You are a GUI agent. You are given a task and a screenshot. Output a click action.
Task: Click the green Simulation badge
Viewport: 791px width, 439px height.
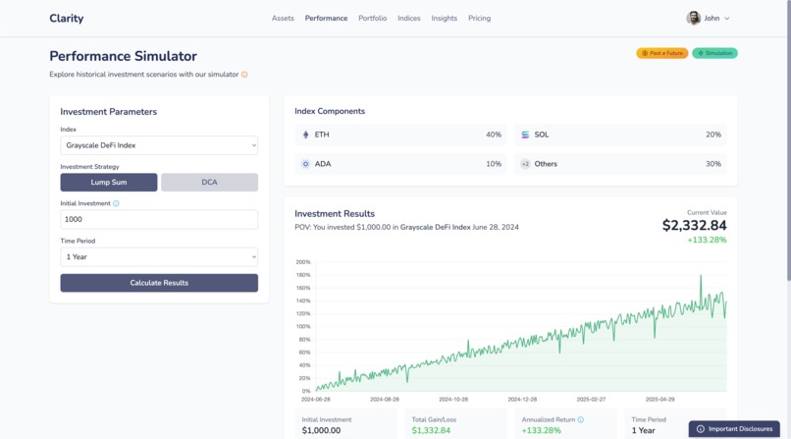(x=714, y=53)
